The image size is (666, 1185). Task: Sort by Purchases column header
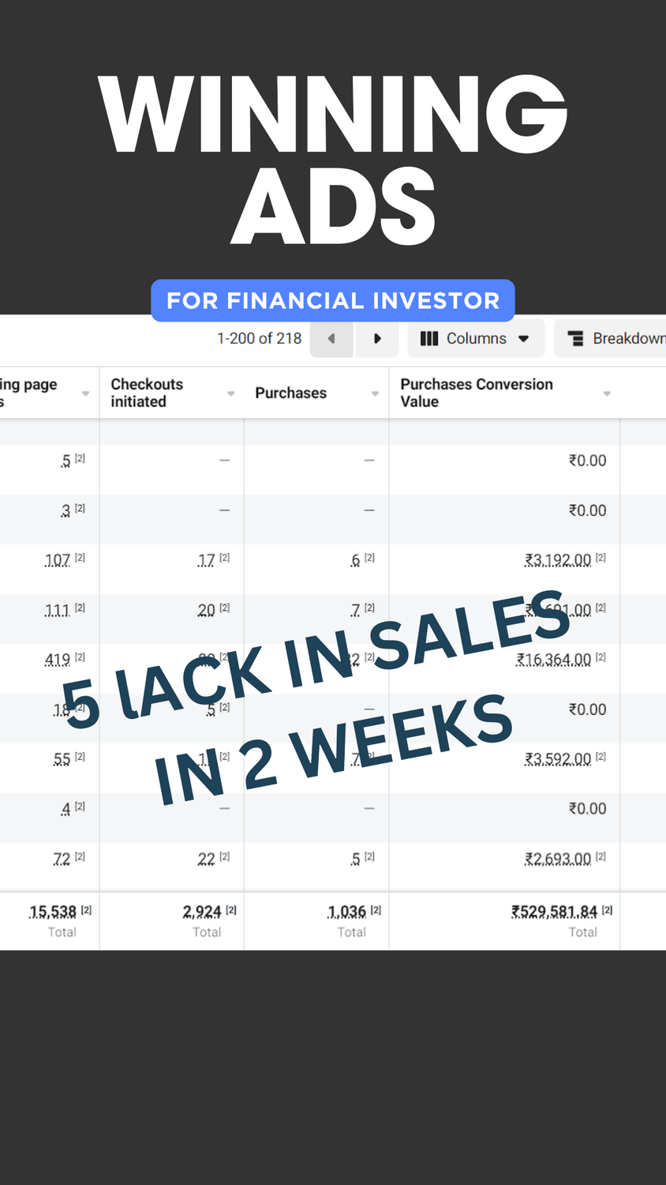290,393
